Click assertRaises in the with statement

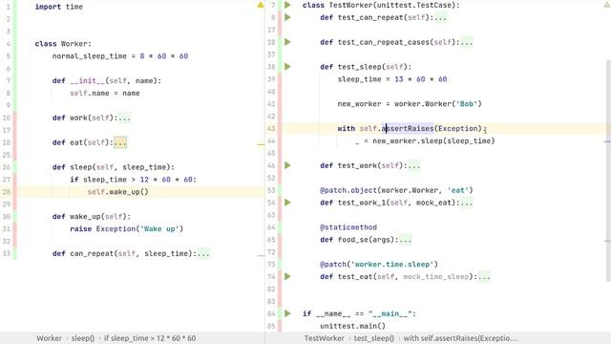408,128
